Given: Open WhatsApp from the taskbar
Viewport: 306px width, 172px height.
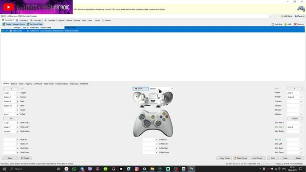Looking at the screenshot, I should click(x=74, y=169).
